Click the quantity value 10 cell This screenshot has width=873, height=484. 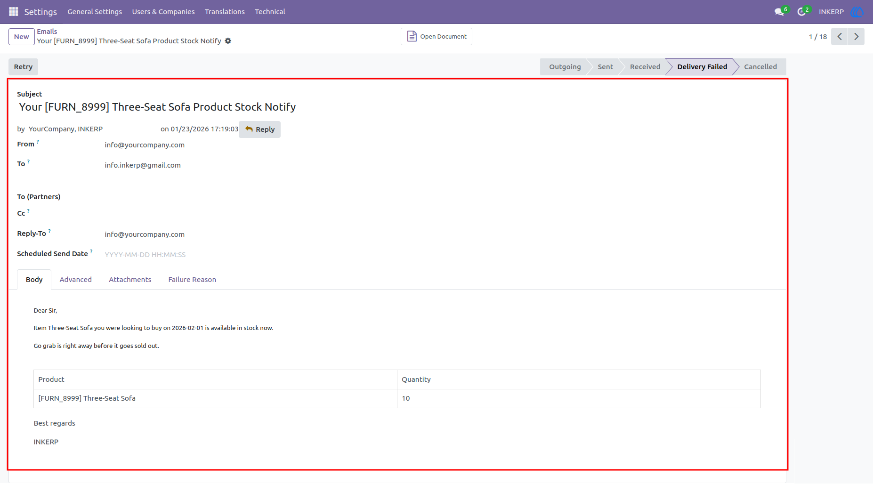tap(579, 398)
